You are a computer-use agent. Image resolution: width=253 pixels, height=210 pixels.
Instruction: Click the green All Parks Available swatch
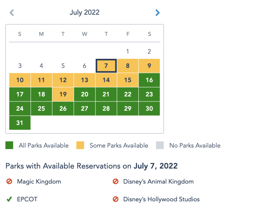click(9, 145)
